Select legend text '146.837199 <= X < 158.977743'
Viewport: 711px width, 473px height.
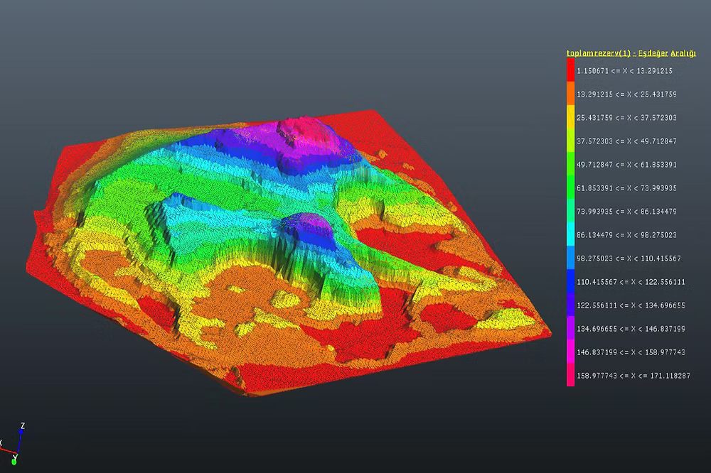pos(631,352)
